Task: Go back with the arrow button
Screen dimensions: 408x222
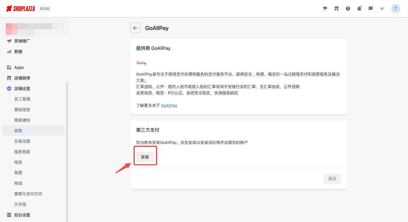Action: (x=135, y=28)
